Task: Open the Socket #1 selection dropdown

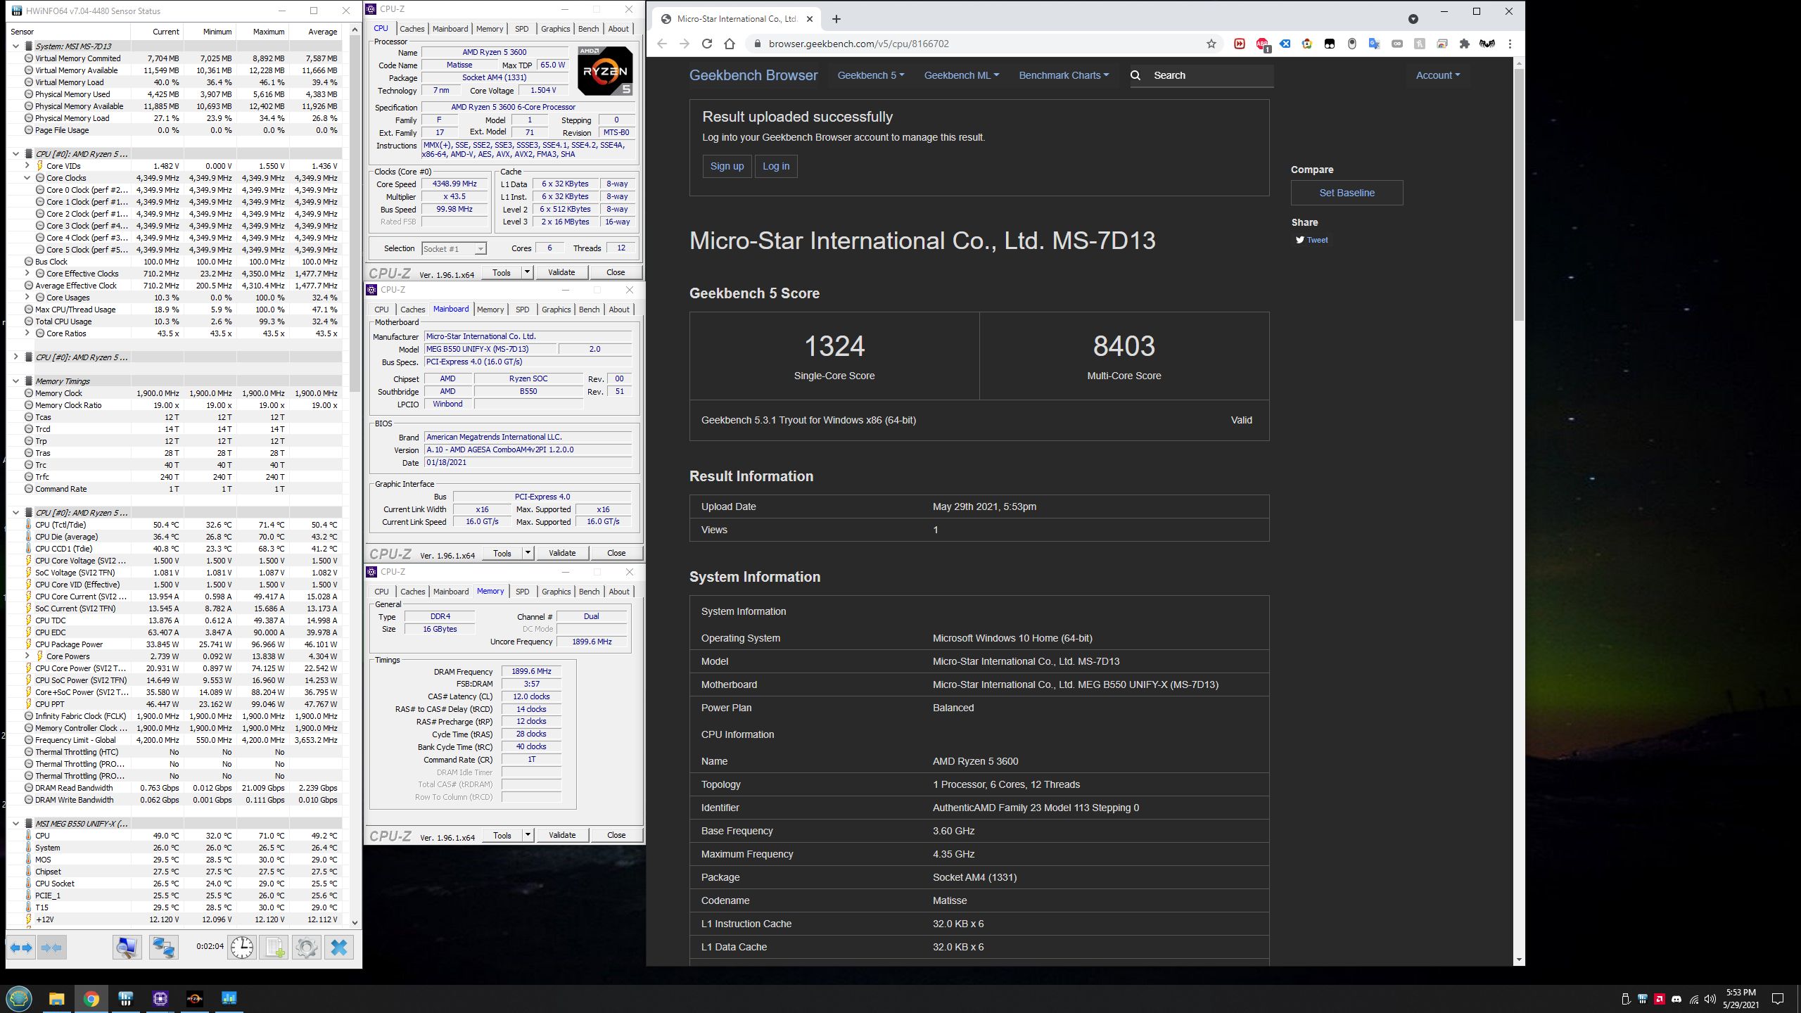Action: [x=454, y=248]
